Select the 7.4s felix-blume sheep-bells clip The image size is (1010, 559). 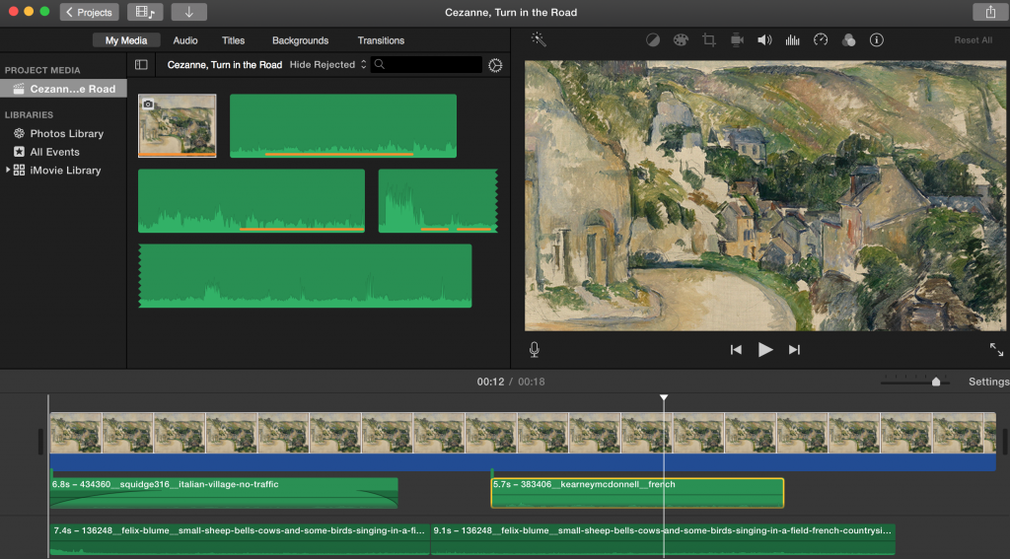coord(240,539)
